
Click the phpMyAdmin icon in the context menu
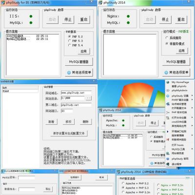pyautogui.click(x=168, y=91)
